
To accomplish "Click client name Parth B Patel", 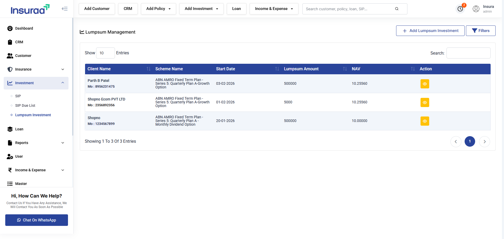I will coord(98,81).
